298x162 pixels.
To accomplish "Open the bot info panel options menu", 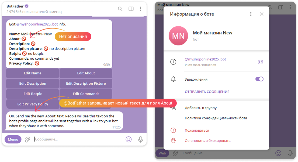I will coord(251,14).
